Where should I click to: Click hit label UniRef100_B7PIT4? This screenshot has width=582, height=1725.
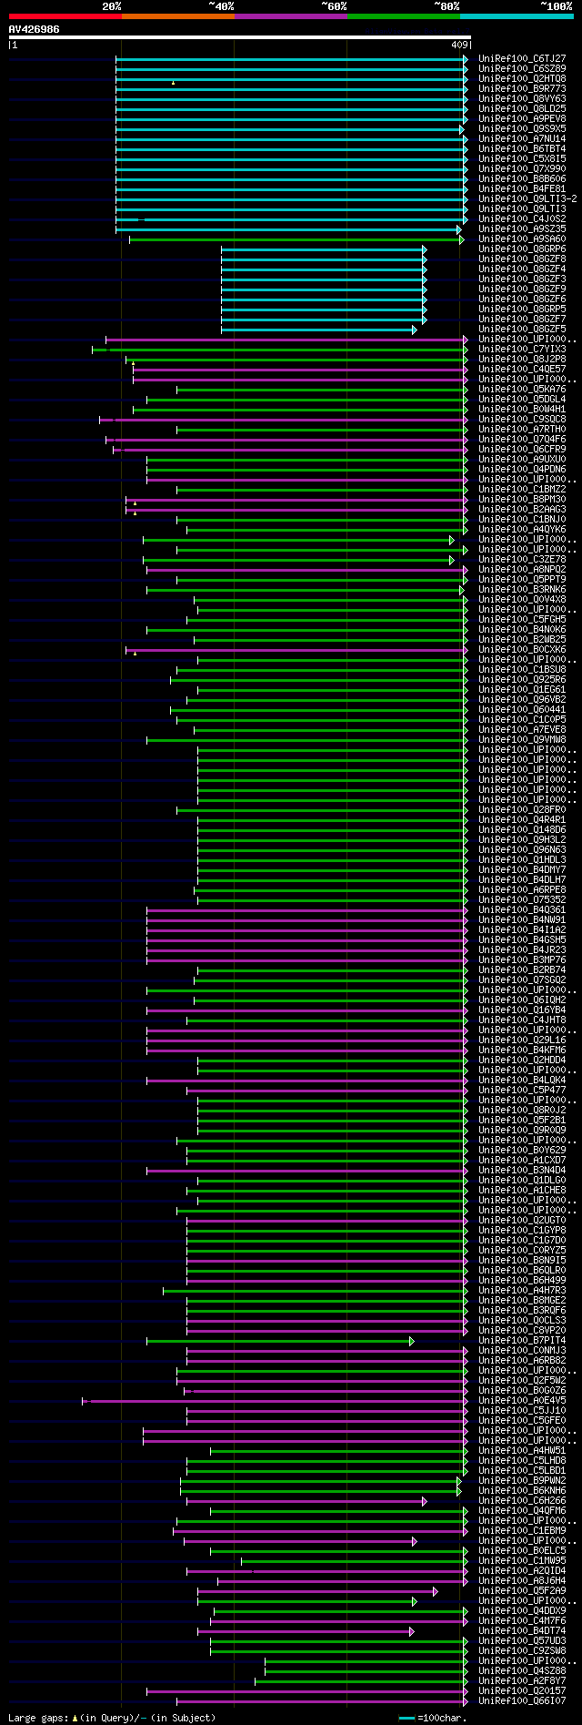522,1340
